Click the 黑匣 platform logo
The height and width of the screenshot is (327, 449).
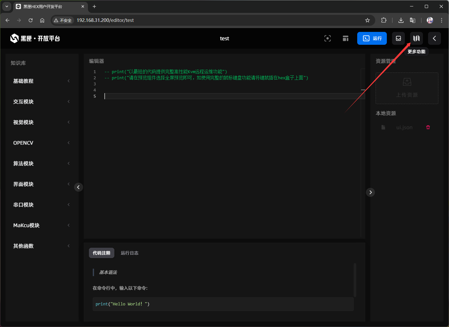click(35, 38)
